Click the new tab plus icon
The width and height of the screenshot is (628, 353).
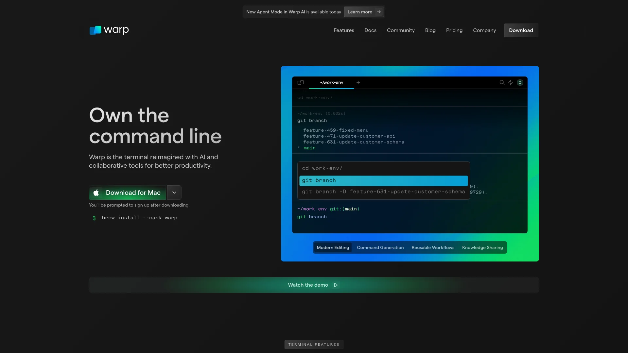pyautogui.click(x=358, y=82)
